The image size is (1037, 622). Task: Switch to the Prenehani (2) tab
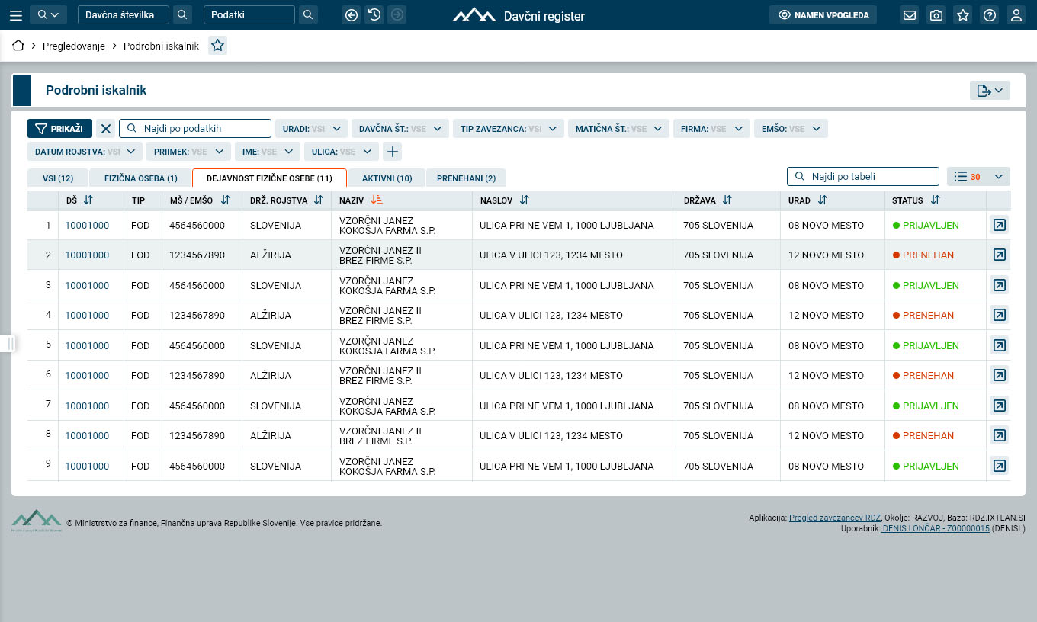(x=466, y=178)
